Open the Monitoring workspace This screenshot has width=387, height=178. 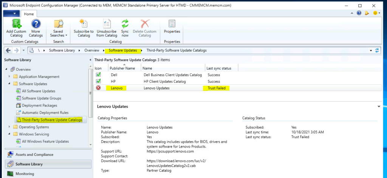[48, 173]
